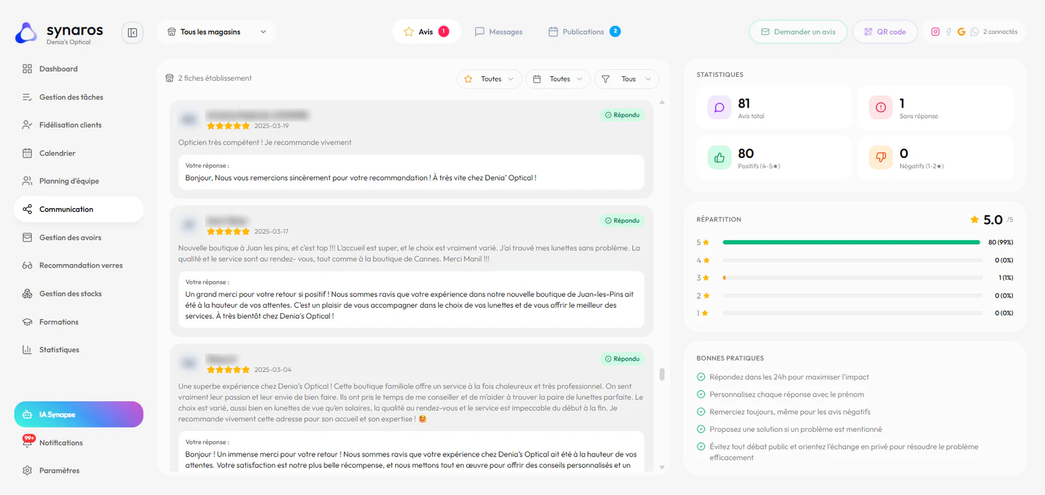
Task: Open Planning d'équipe
Action: point(78,181)
